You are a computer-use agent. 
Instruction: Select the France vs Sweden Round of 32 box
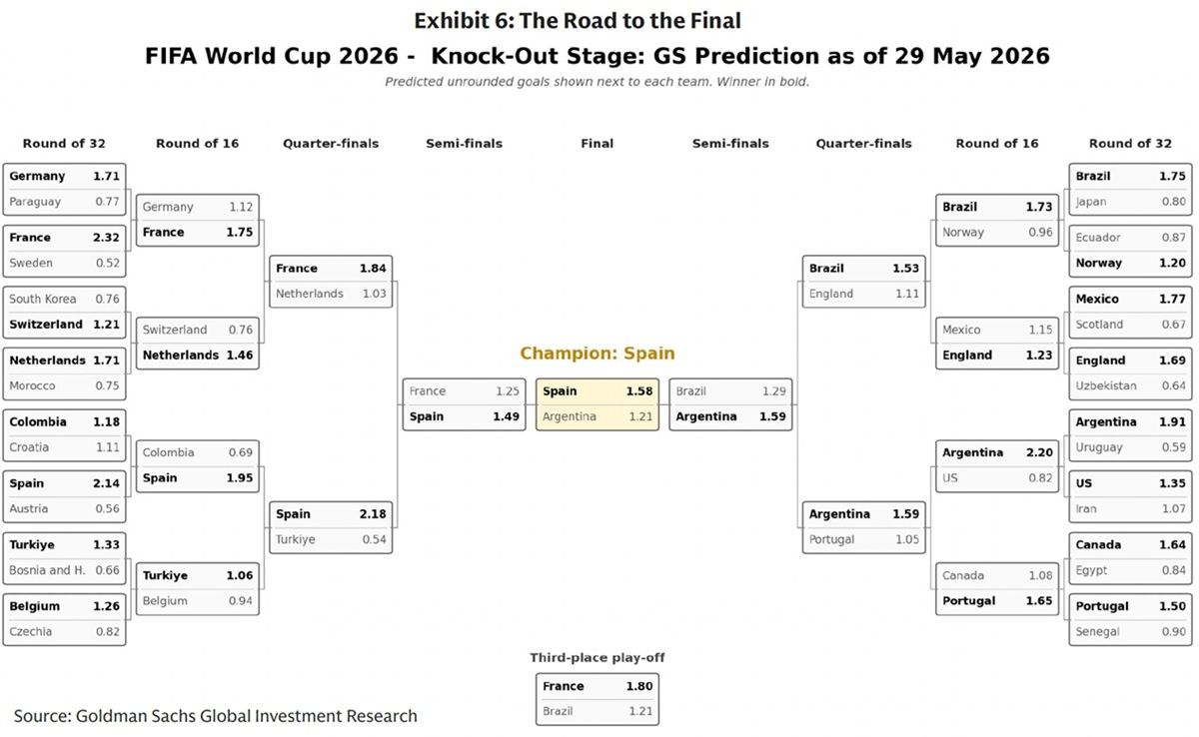pos(65,251)
